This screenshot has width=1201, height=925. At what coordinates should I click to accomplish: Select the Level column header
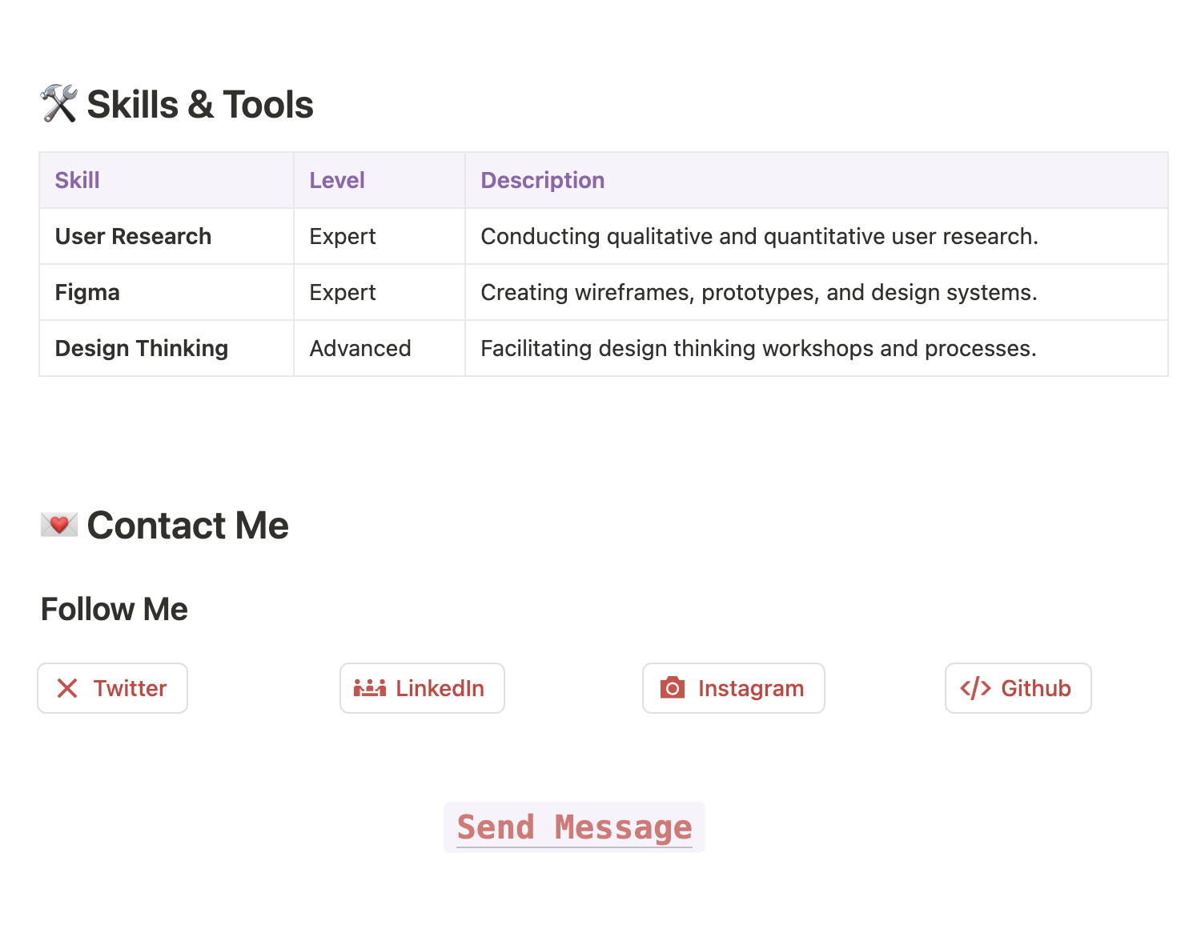point(380,180)
